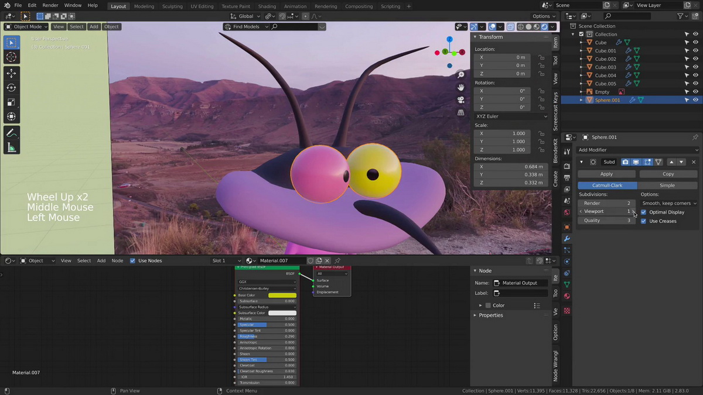Click the Roughness slider in Principled BSDF
Image resolution: width=703 pixels, height=395 pixels.
click(267, 336)
